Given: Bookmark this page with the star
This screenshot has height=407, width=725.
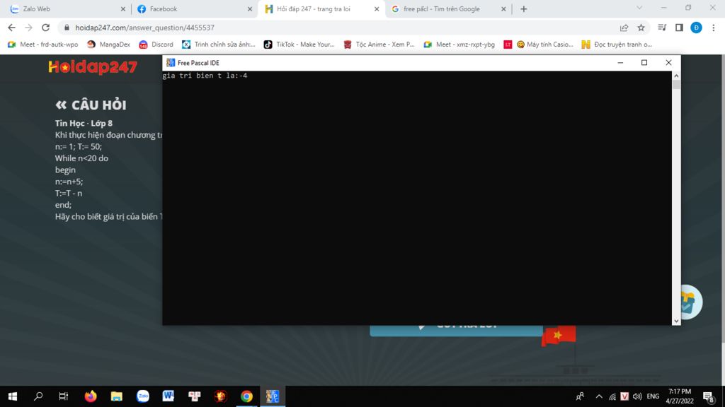Looking at the screenshot, I should pos(641,28).
